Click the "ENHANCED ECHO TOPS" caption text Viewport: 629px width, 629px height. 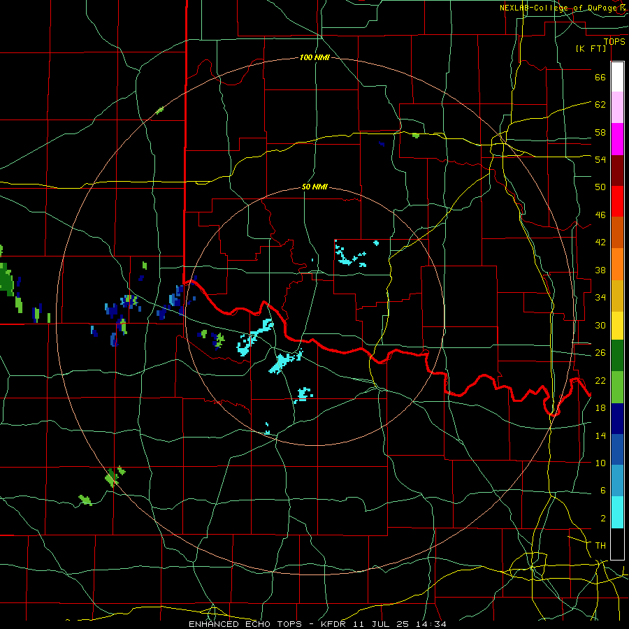click(x=245, y=624)
